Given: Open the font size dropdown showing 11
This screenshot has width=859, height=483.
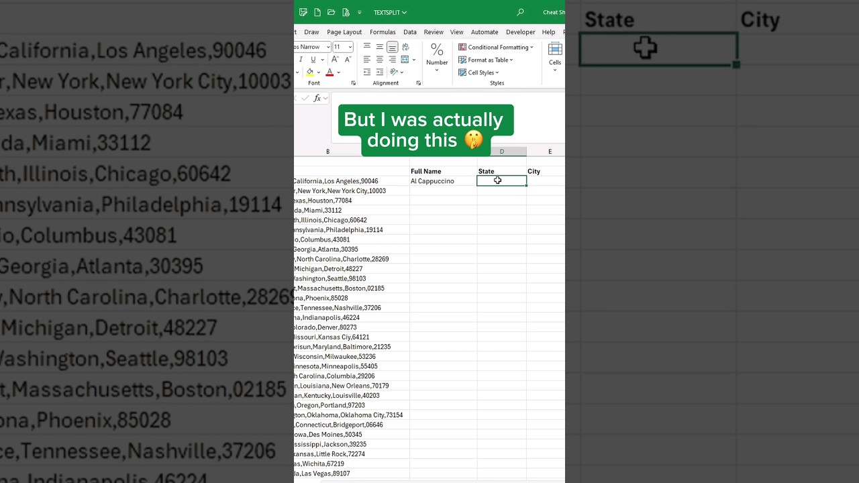Looking at the screenshot, I should (x=343, y=47).
